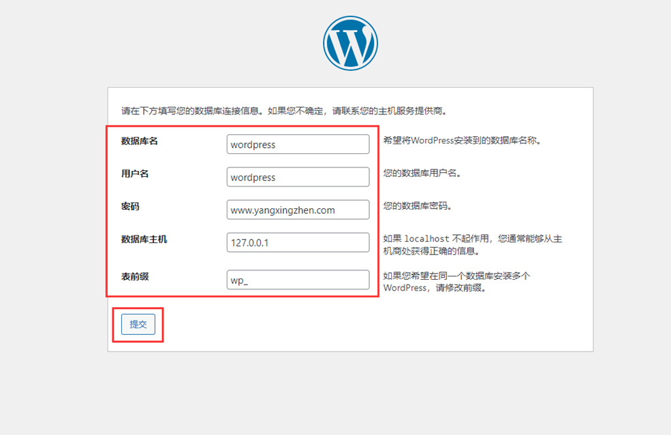Focus the 数据库名 input field
This screenshot has height=435, width=671.
(298, 144)
